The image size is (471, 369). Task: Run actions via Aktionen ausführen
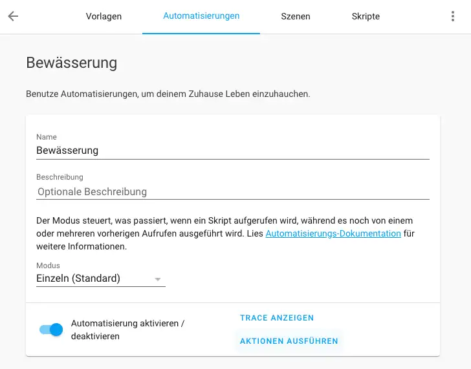tap(289, 341)
